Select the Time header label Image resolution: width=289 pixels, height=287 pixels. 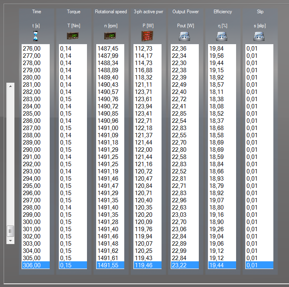click(36, 12)
